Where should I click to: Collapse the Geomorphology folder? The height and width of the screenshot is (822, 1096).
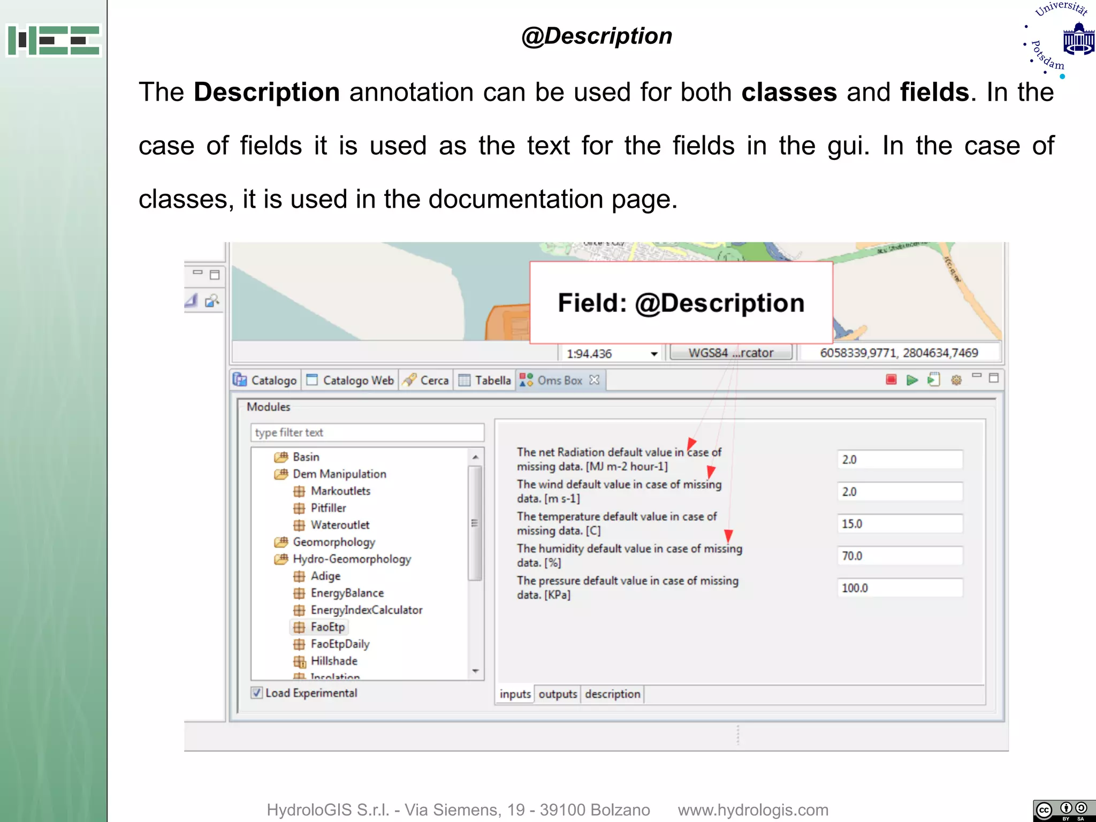click(281, 542)
